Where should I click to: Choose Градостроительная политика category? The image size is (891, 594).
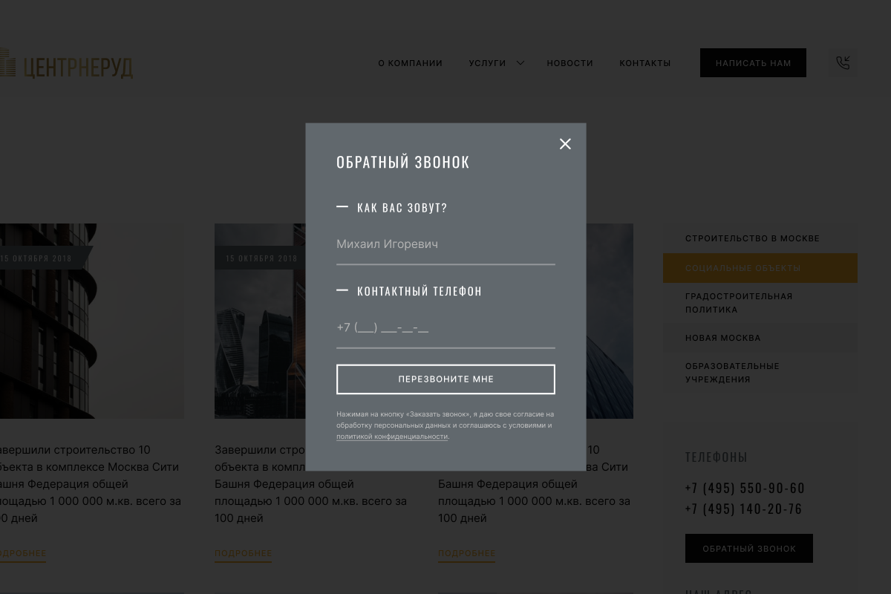pyautogui.click(x=739, y=303)
